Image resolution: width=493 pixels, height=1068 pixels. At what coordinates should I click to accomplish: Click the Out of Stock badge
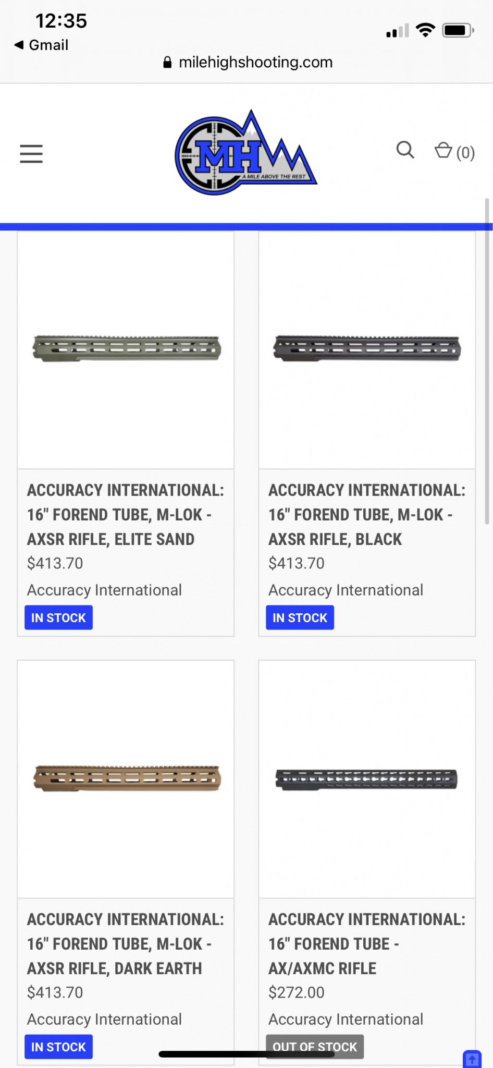click(x=315, y=1046)
